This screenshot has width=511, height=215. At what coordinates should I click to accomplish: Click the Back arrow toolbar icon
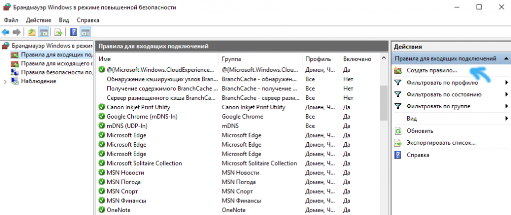pyautogui.click(x=5, y=32)
